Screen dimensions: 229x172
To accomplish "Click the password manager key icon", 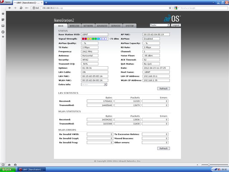I will click(26, 8).
